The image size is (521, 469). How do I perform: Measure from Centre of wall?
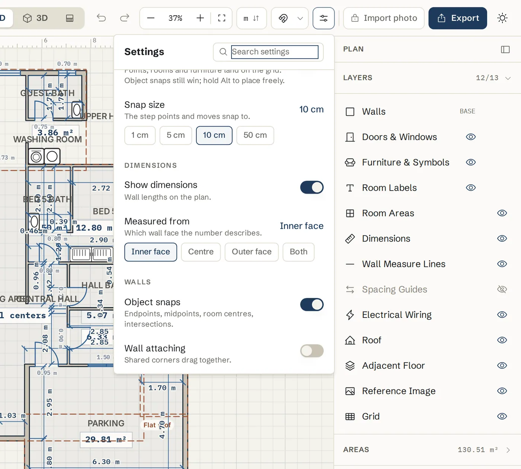pyautogui.click(x=201, y=252)
